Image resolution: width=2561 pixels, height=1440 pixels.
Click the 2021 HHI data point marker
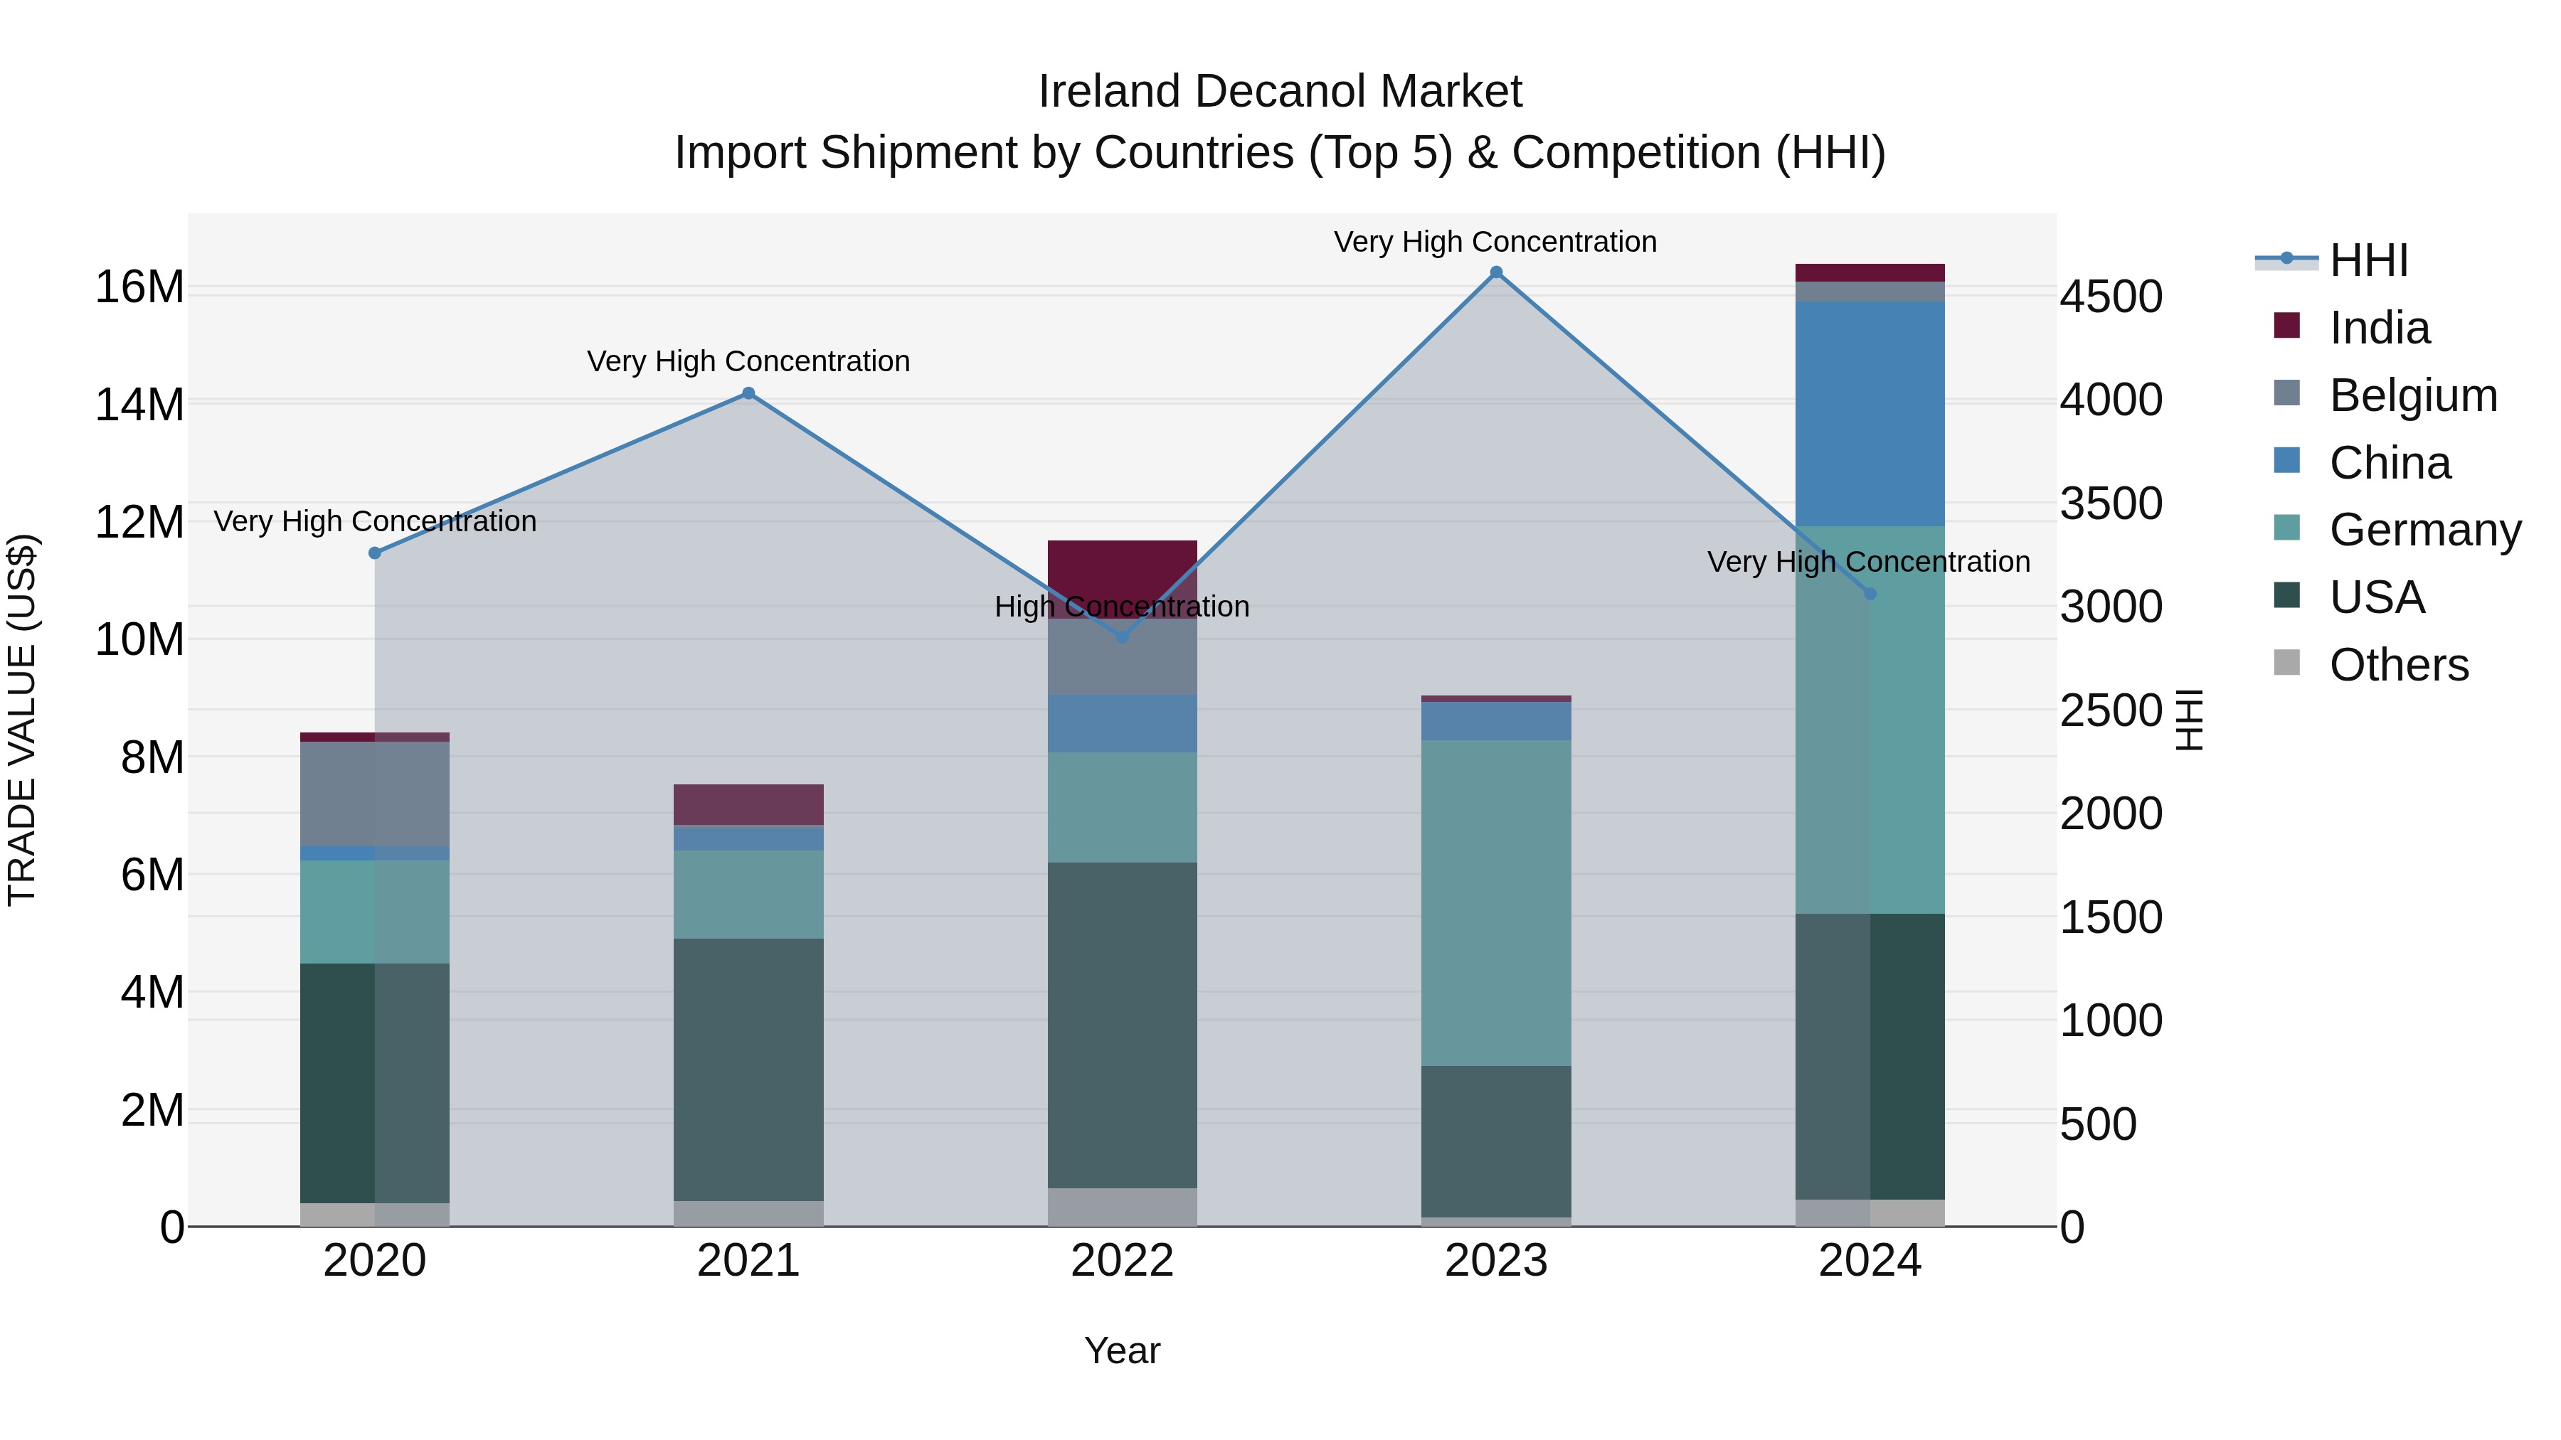pos(748,393)
